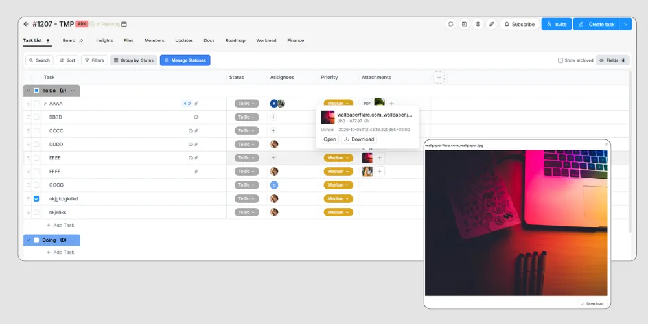The height and width of the screenshot is (324, 648).
Task: Open the calendar icon next to In Planning
Action: (124, 25)
